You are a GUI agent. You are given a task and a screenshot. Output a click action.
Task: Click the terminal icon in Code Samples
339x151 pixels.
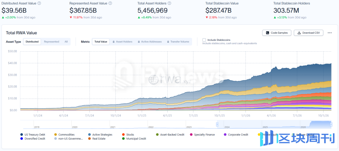[268, 33]
